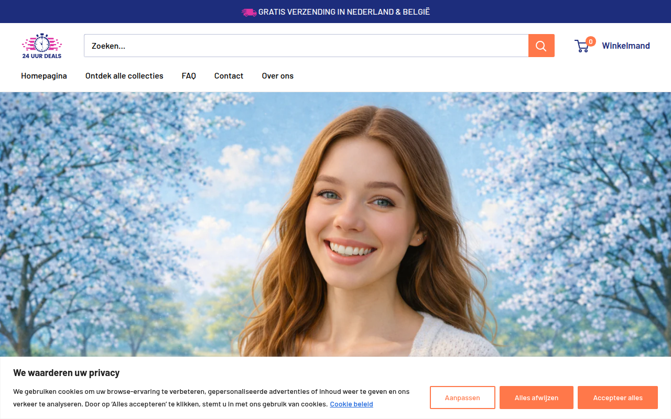Screen dimensions: 671x419
Task: Open the Over ons page
Action: [278, 76]
